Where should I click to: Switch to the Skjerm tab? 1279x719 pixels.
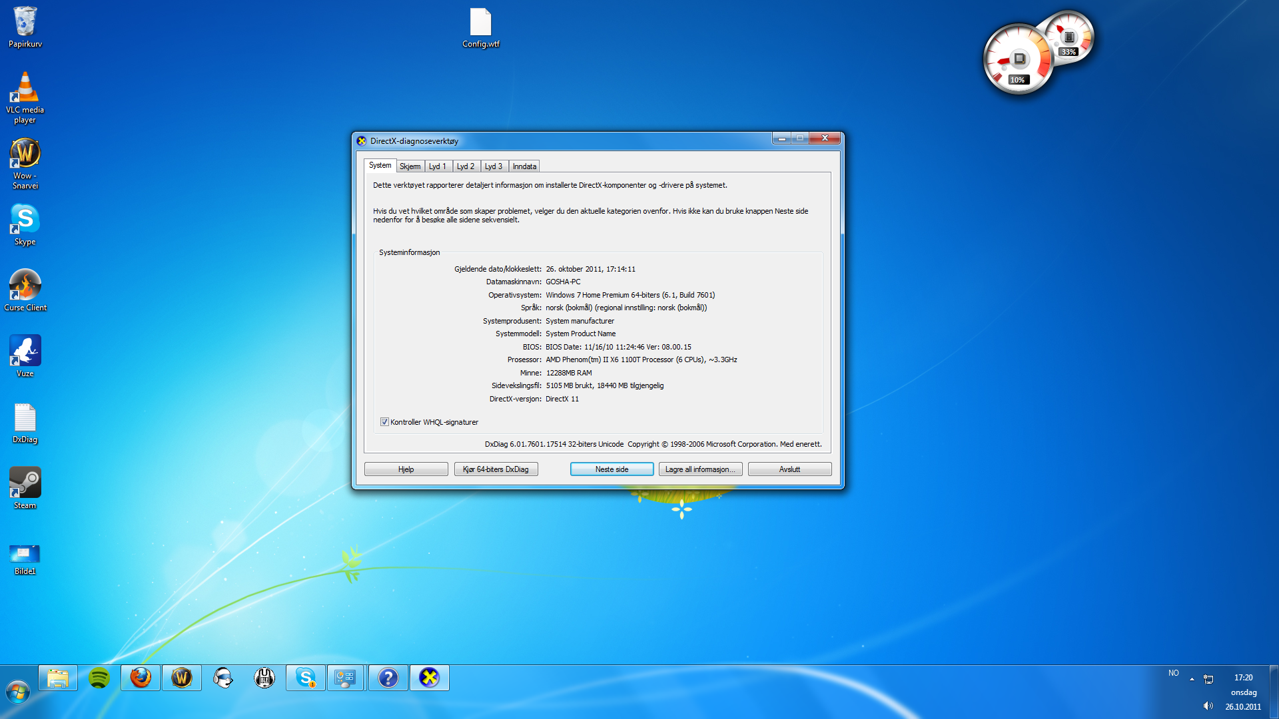[x=410, y=166]
